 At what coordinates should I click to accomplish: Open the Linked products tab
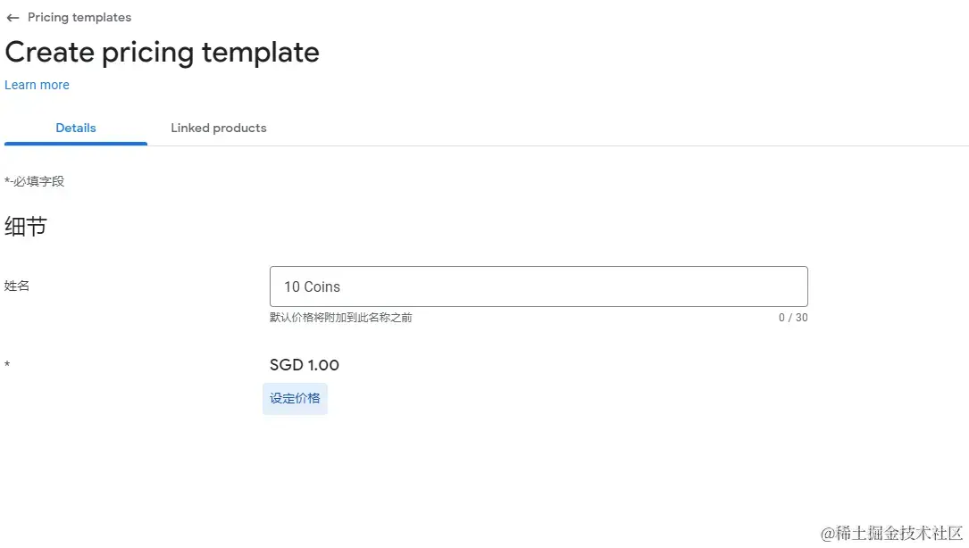point(219,128)
